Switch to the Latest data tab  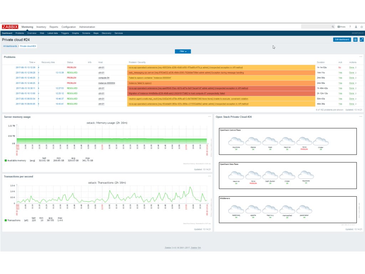coord(53,33)
